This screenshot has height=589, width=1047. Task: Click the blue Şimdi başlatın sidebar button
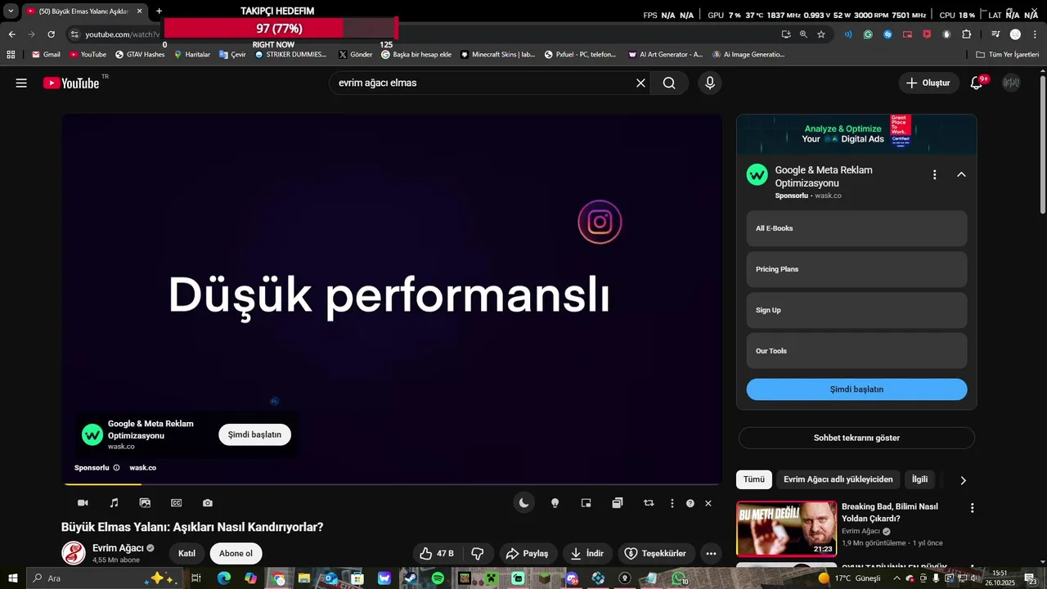[x=856, y=389]
